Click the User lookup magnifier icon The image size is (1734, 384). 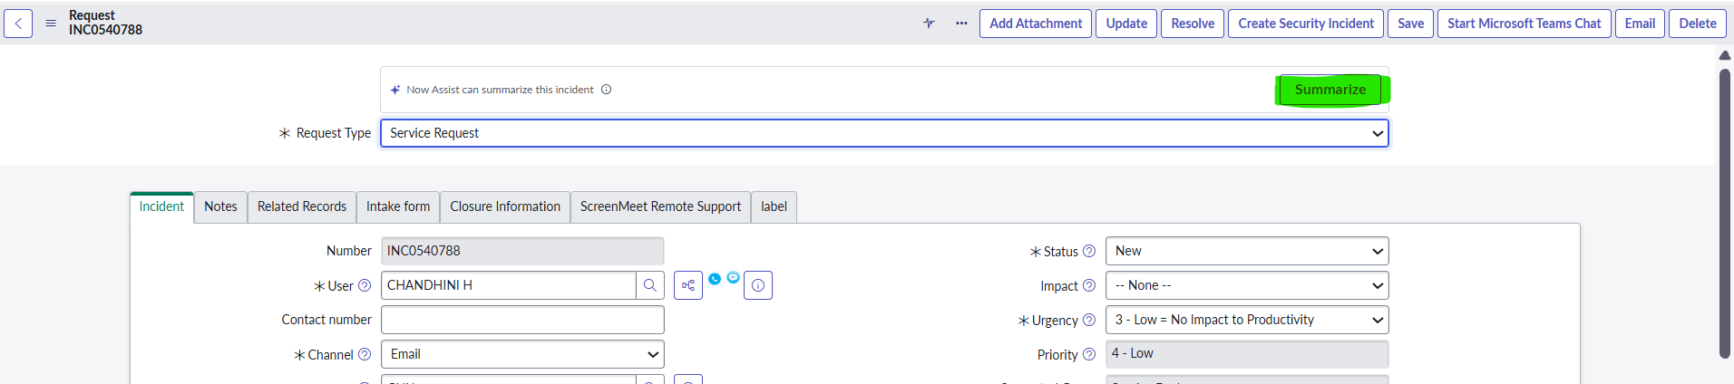pyautogui.click(x=649, y=285)
